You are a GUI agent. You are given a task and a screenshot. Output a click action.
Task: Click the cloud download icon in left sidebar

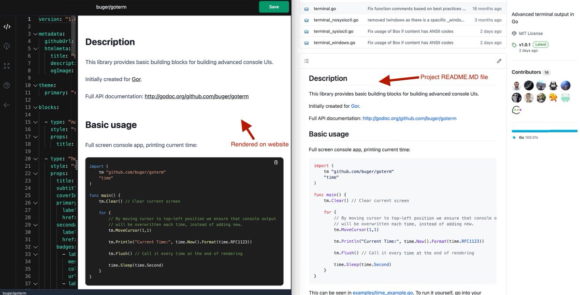click(x=7, y=46)
